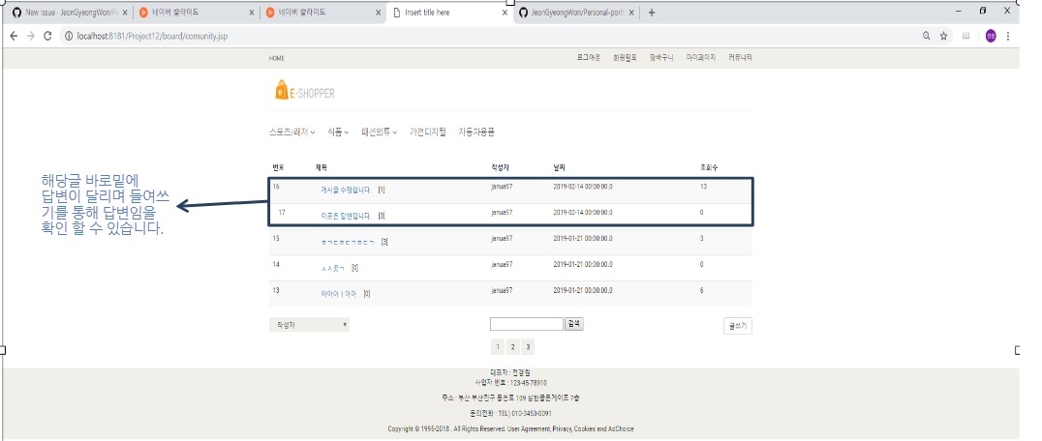Go to pagination page 2

tap(513, 347)
